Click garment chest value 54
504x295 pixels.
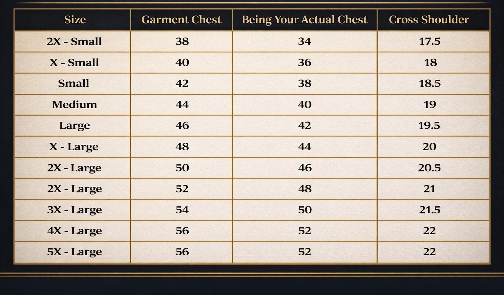(182, 210)
